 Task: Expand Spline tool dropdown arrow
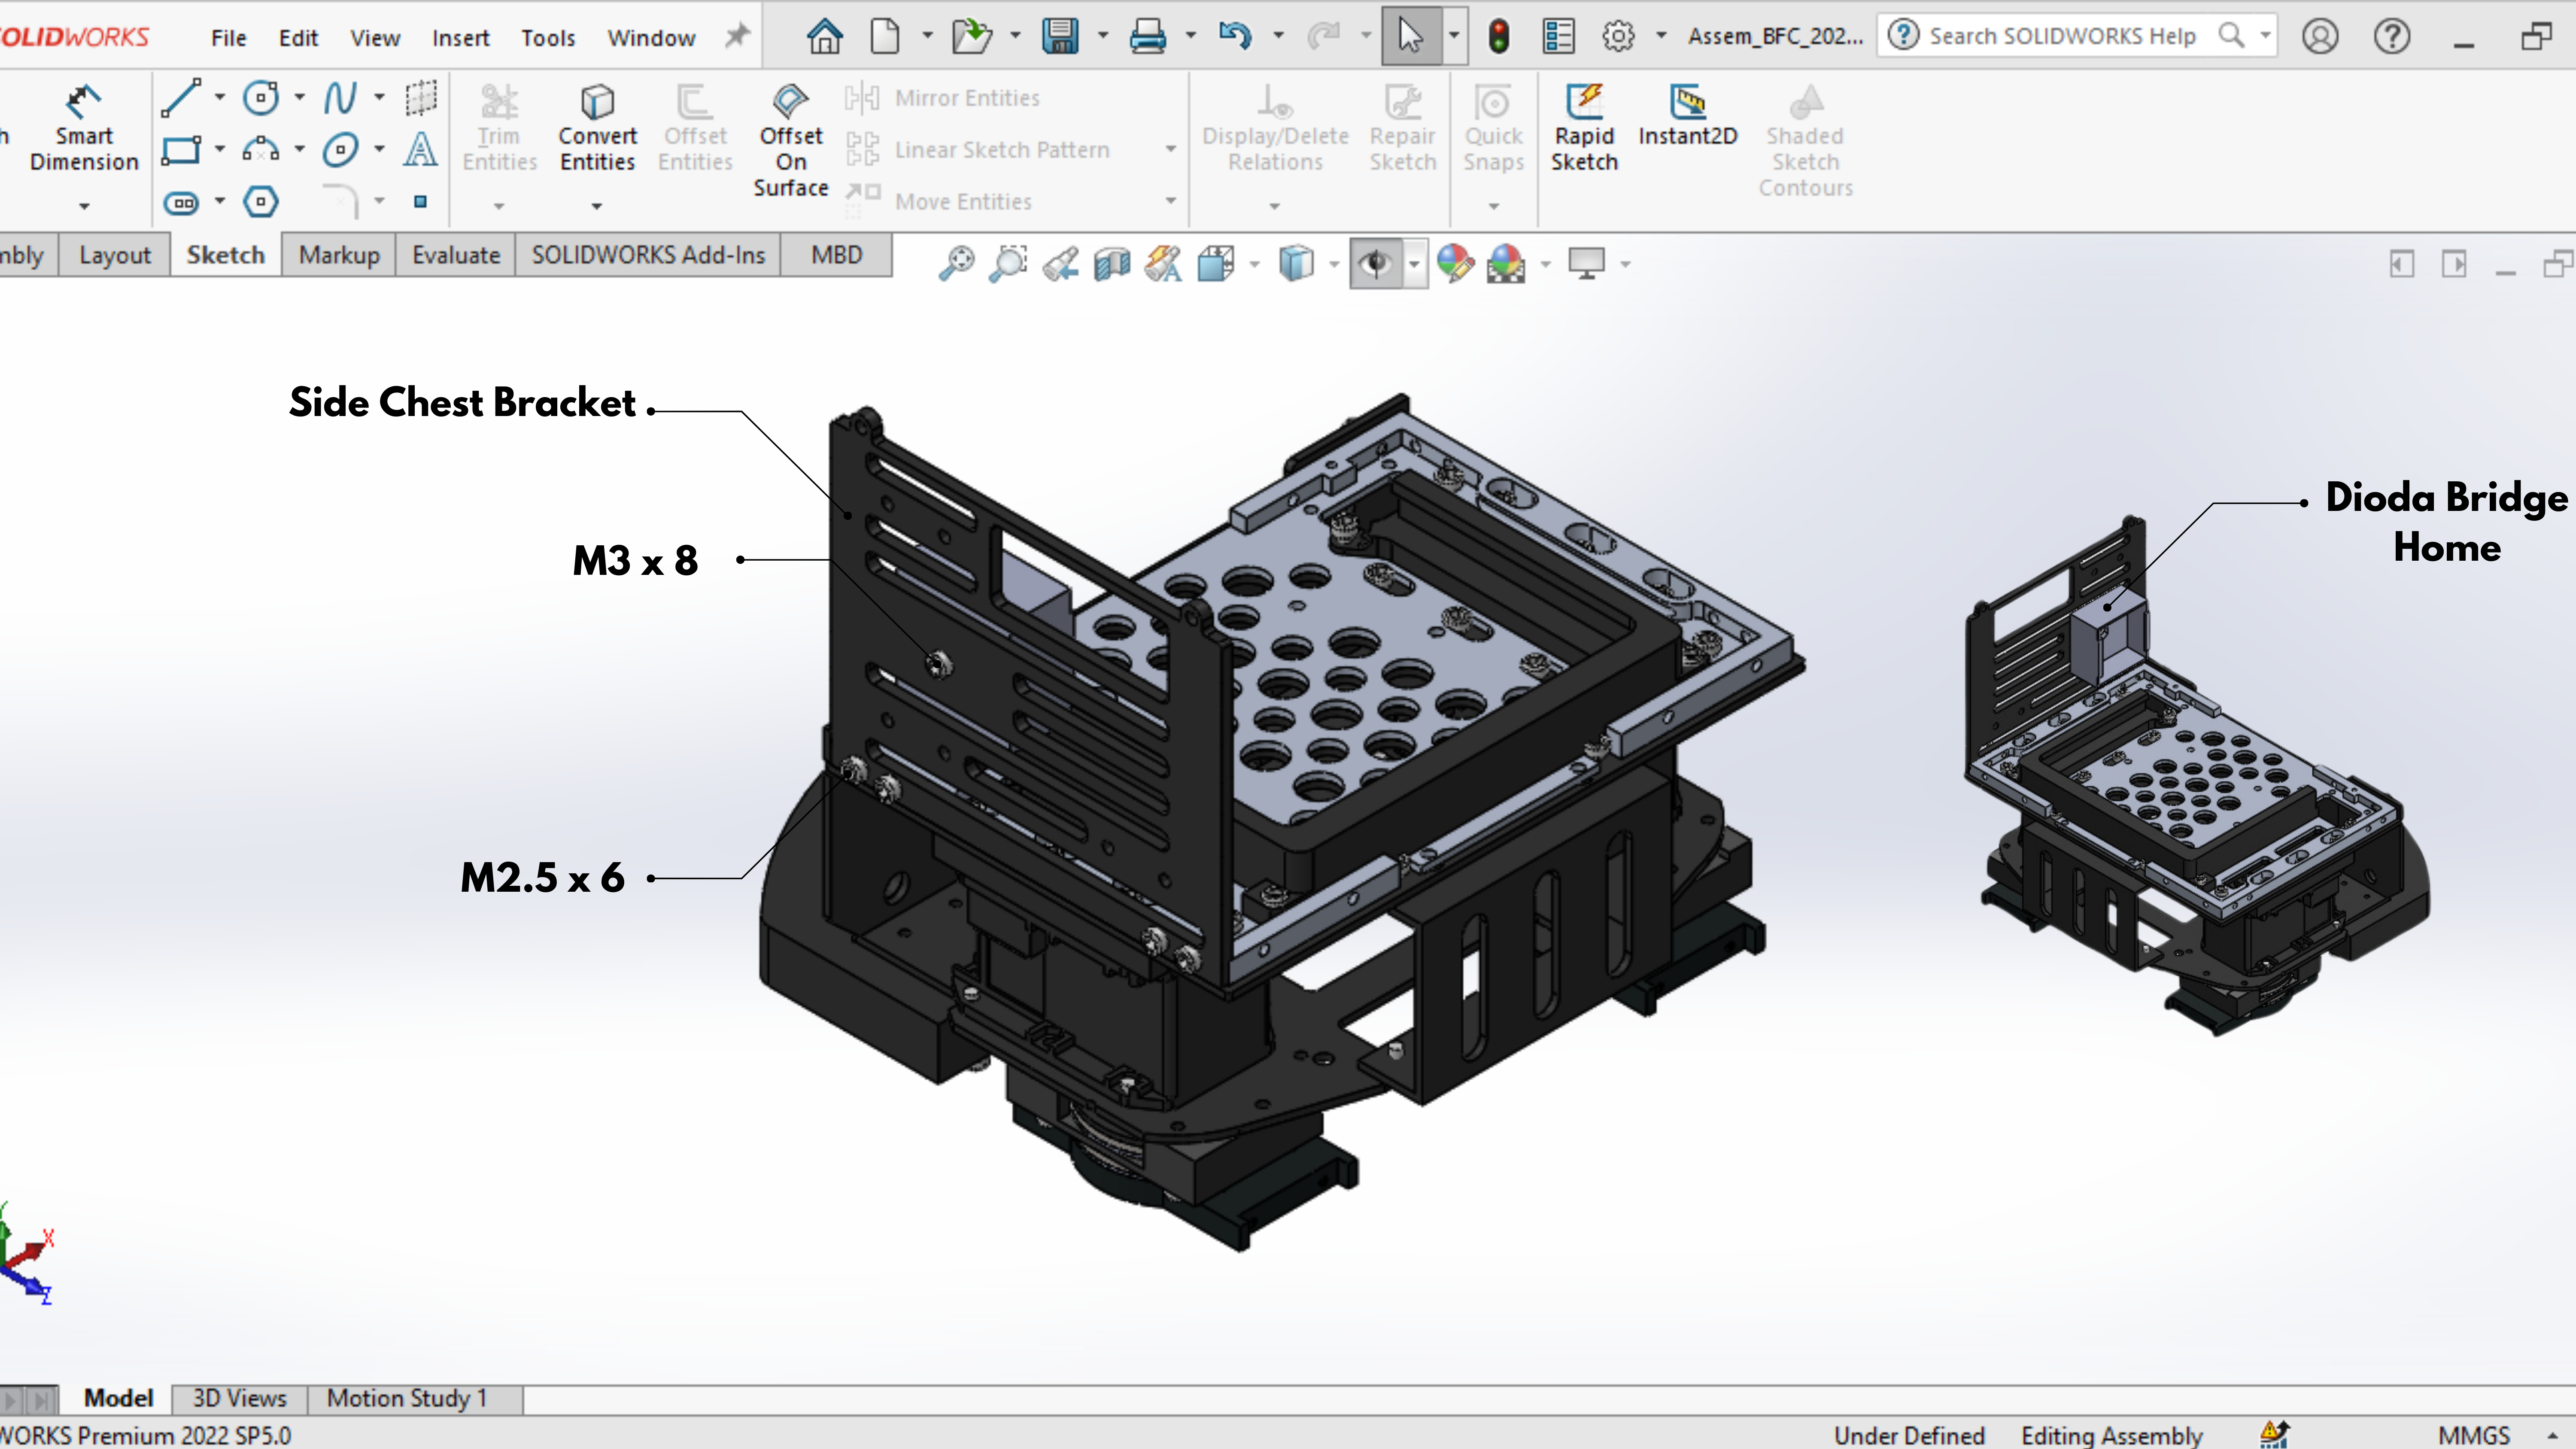(x=379, y=98)
